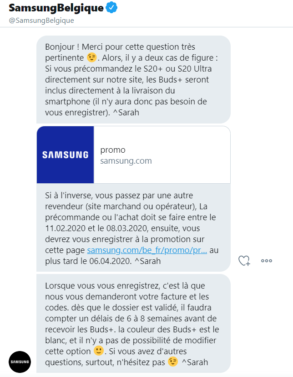Click the winking emoji after pertinente
The image size is (293, 377).
[x=91, y=57]
